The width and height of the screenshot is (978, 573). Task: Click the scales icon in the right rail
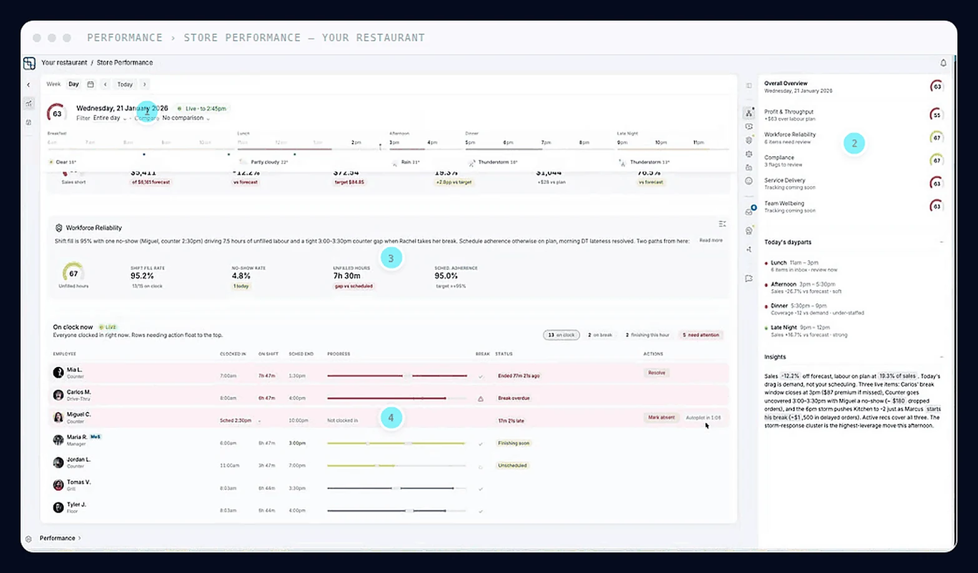749,154
